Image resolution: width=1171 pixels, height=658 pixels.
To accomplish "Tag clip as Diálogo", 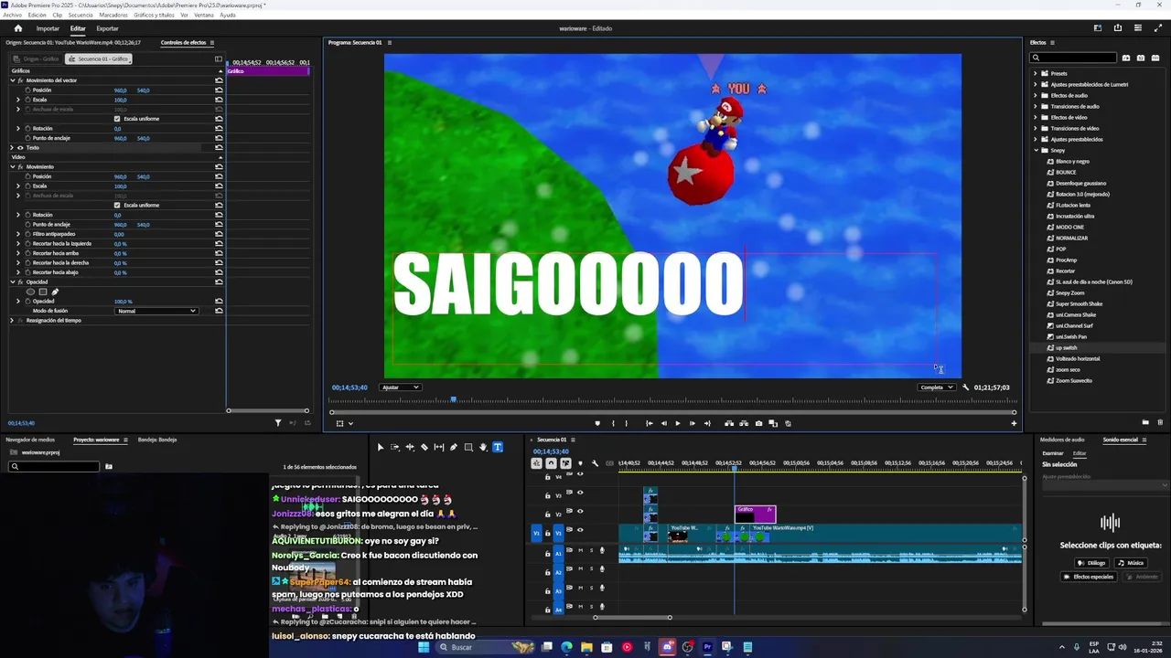I will 1092,563.
